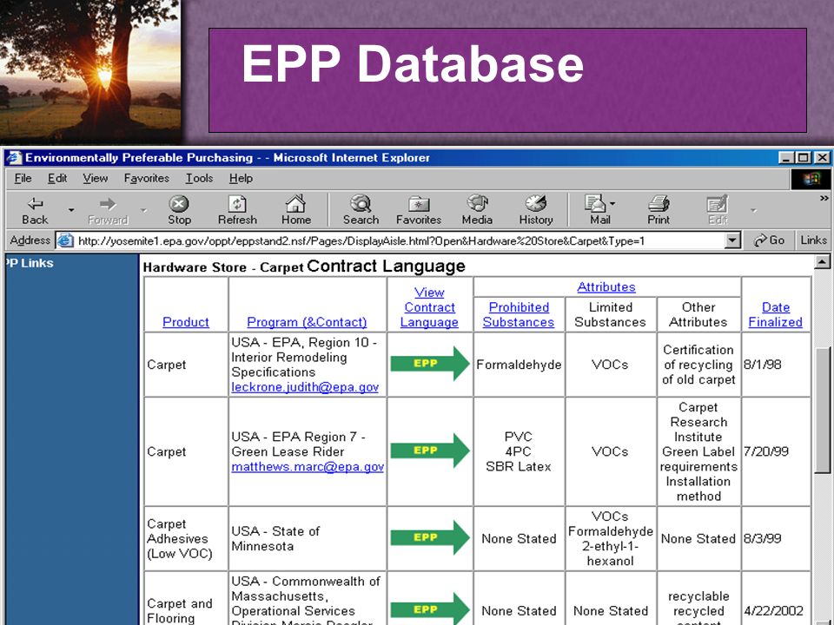
Task: Show browsing History from the toolbar
Action: [536, 210]
